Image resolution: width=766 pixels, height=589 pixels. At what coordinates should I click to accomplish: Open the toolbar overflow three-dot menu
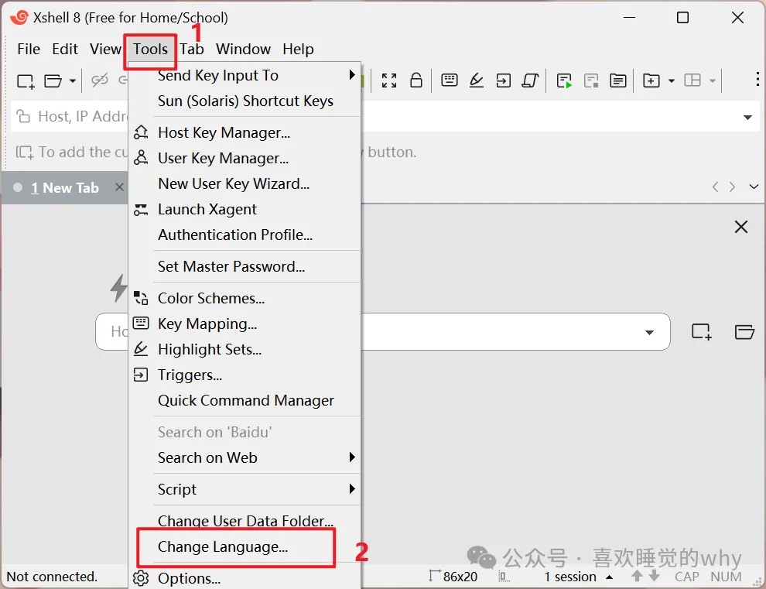757,79
